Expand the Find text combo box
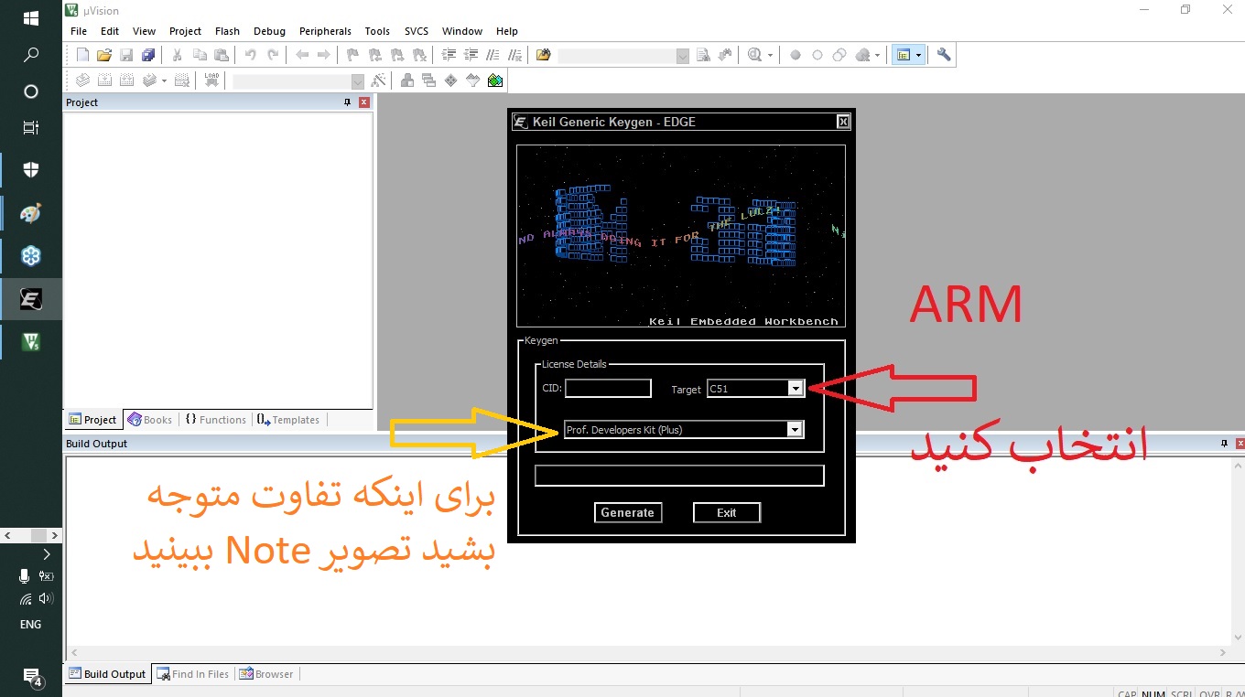 click(x=682, y=56)
